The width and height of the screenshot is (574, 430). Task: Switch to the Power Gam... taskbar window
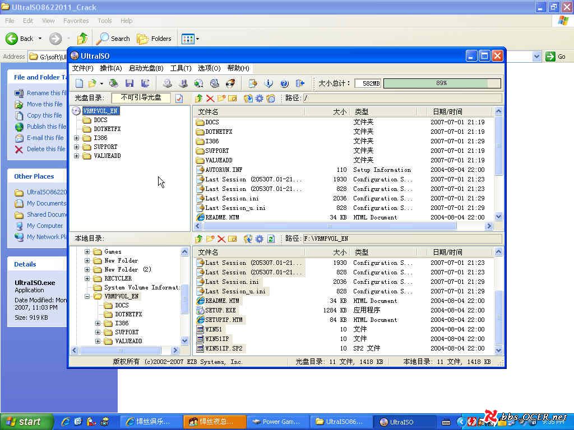[x=278, y=422]
